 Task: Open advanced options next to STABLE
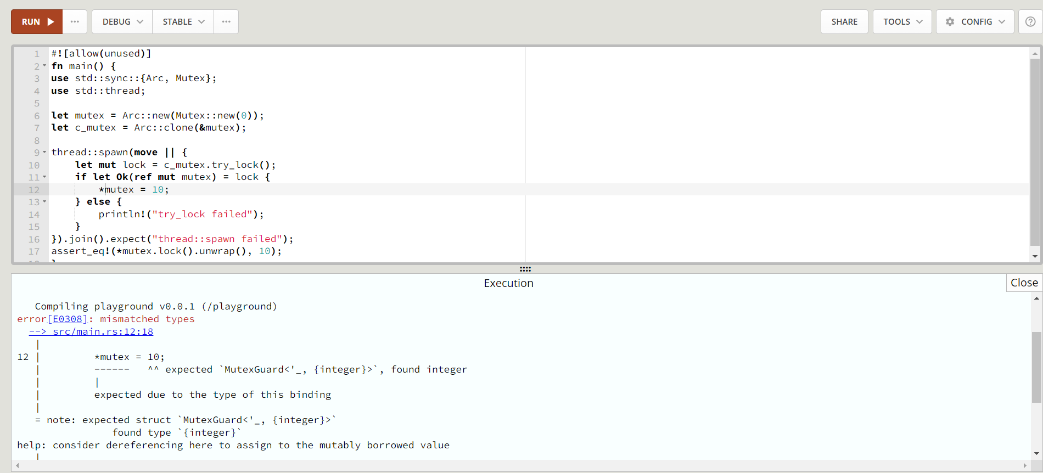coord(226,22)
